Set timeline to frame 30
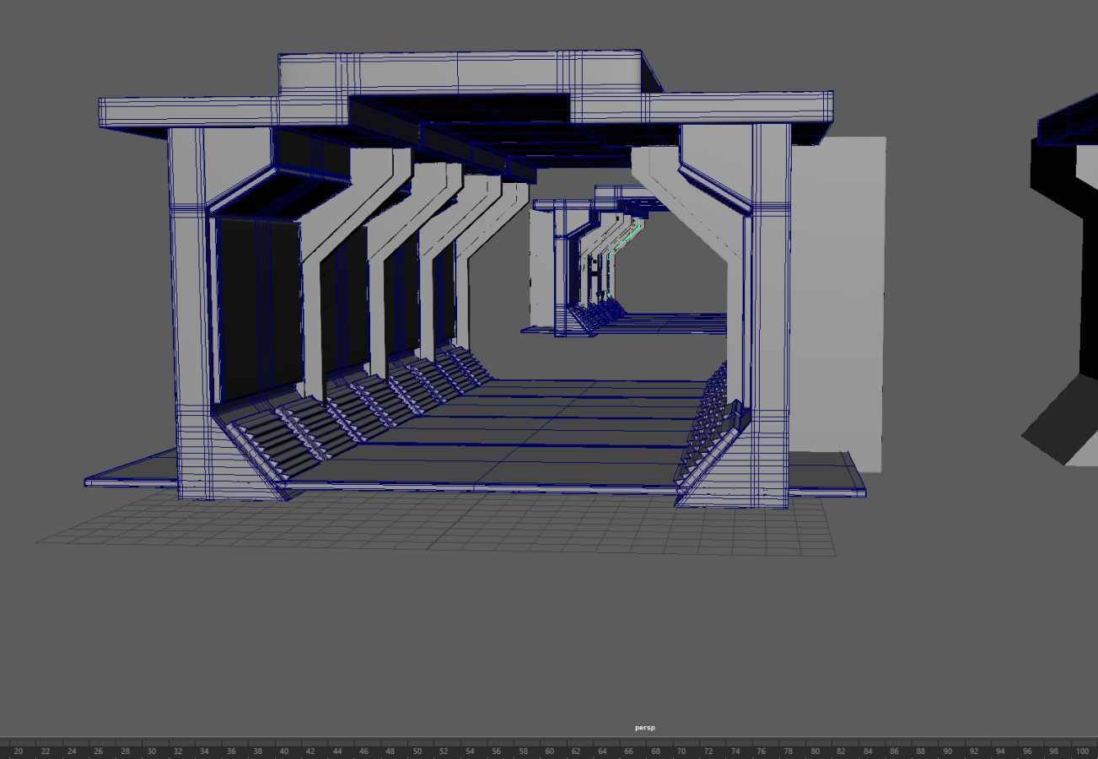The height and width of the screenshot is (759, 1098). [151, 751]
